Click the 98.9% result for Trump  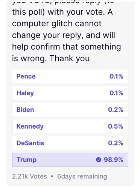(x=113, y=160)
